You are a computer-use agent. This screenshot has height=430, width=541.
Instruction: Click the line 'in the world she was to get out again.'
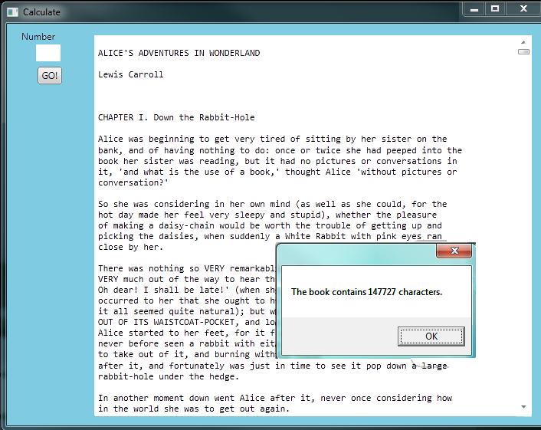(194, 409)
